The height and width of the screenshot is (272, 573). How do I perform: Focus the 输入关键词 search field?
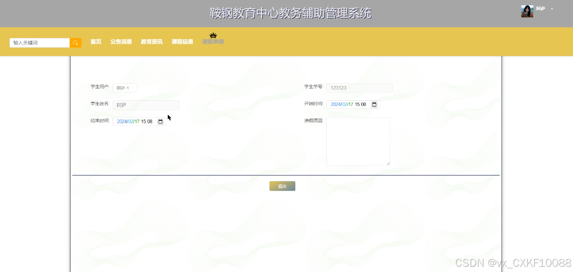click(x=40, y=43)
